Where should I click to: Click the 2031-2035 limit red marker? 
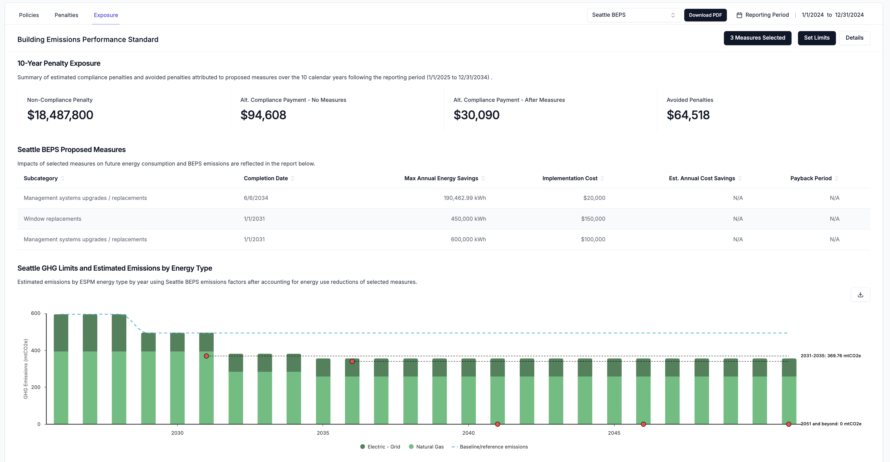[x=206, y=356]
